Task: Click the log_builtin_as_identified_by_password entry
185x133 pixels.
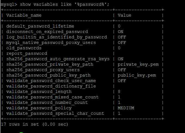Action: [x=57, y=37]
